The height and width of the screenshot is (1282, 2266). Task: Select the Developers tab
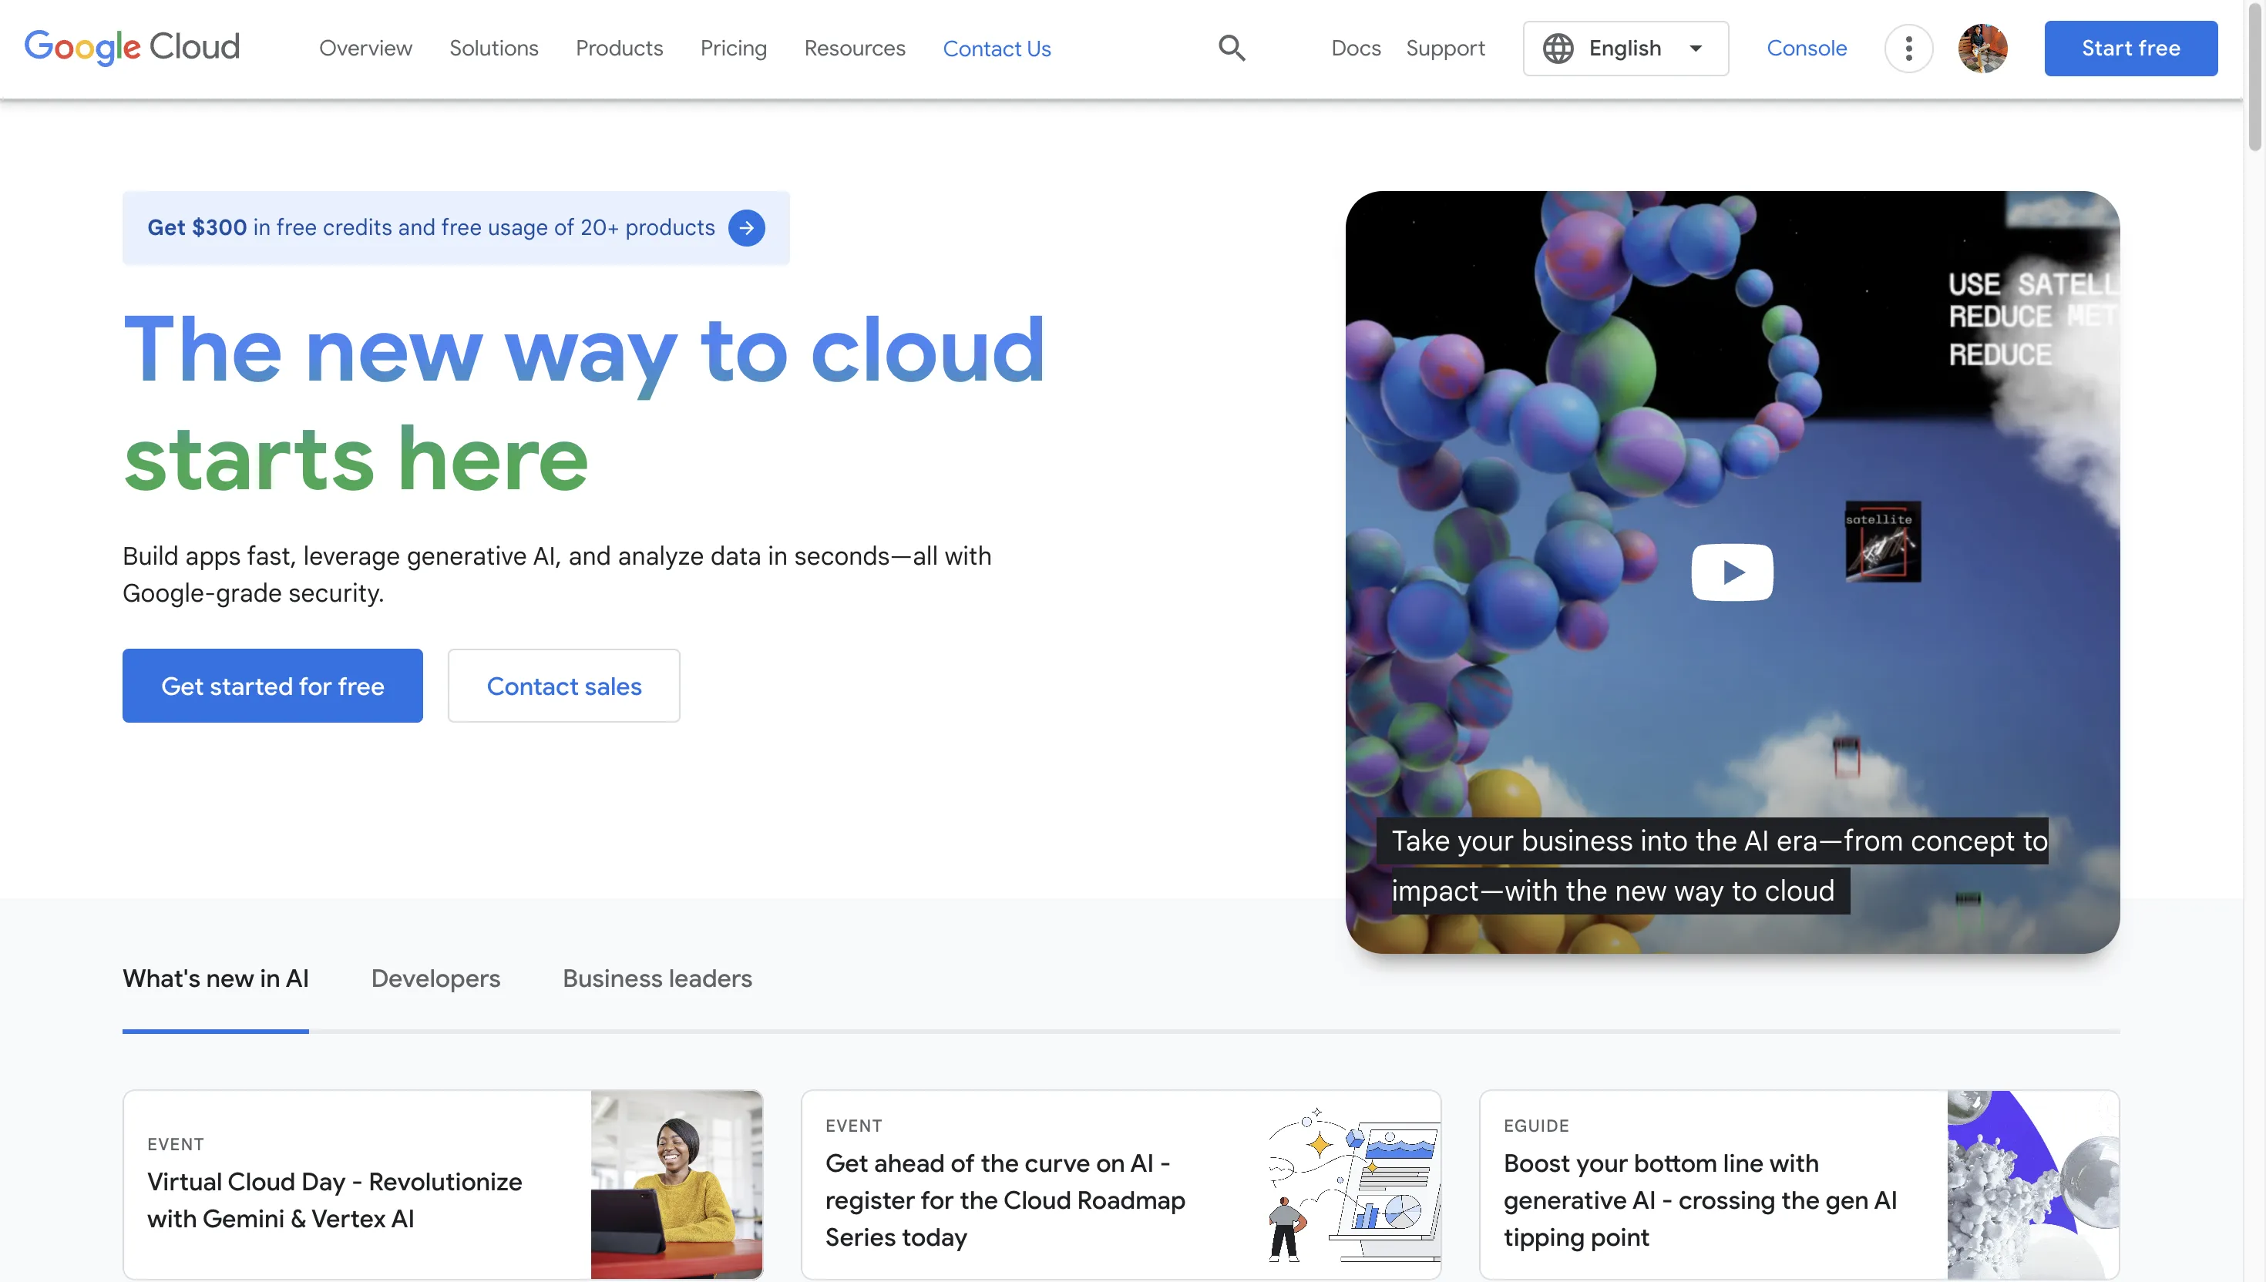click(x=434, y=977)
